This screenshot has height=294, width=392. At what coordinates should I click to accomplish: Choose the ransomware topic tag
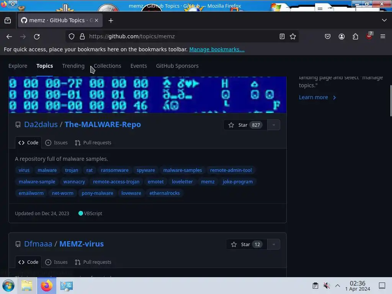click(114, 170)
